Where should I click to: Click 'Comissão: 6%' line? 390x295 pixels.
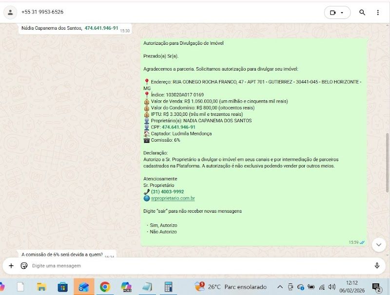[162, 140]
